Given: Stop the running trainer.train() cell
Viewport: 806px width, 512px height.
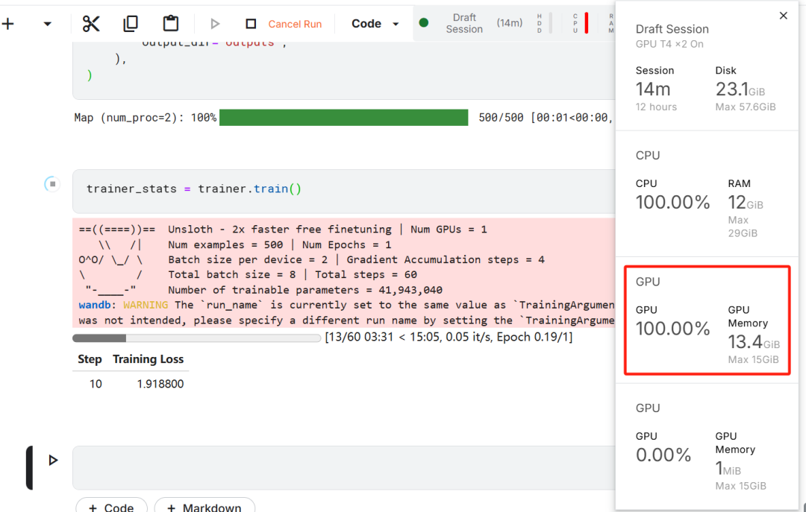Looking at the screenshot, I should point(51,183).
